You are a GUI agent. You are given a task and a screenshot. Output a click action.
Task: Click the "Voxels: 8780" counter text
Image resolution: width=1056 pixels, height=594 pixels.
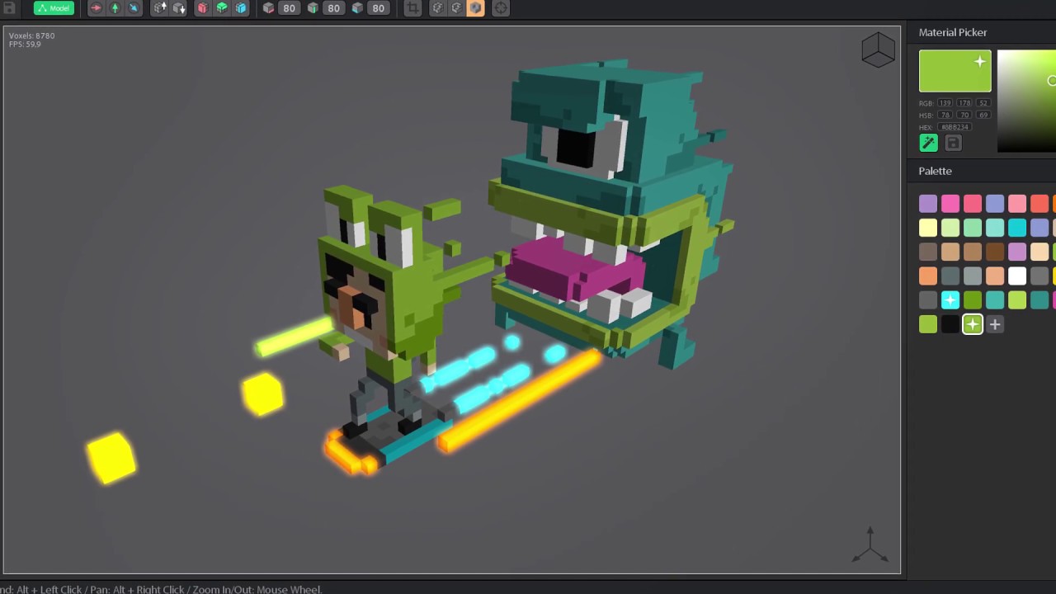32,36
